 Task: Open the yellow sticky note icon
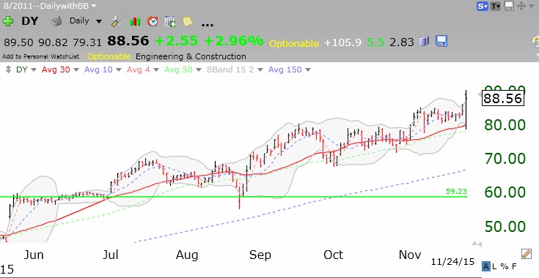(x=188, y=21)
